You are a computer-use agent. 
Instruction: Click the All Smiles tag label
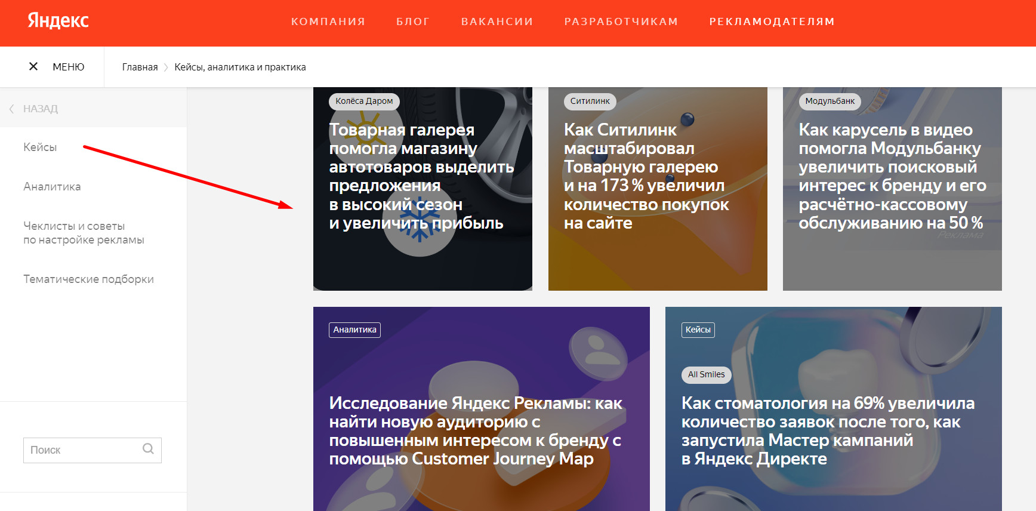pos(706,374)
